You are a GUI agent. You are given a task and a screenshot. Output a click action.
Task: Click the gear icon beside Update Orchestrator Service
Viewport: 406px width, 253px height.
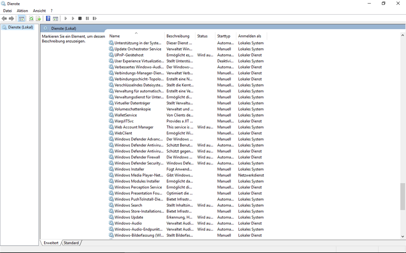click(111, 49)
